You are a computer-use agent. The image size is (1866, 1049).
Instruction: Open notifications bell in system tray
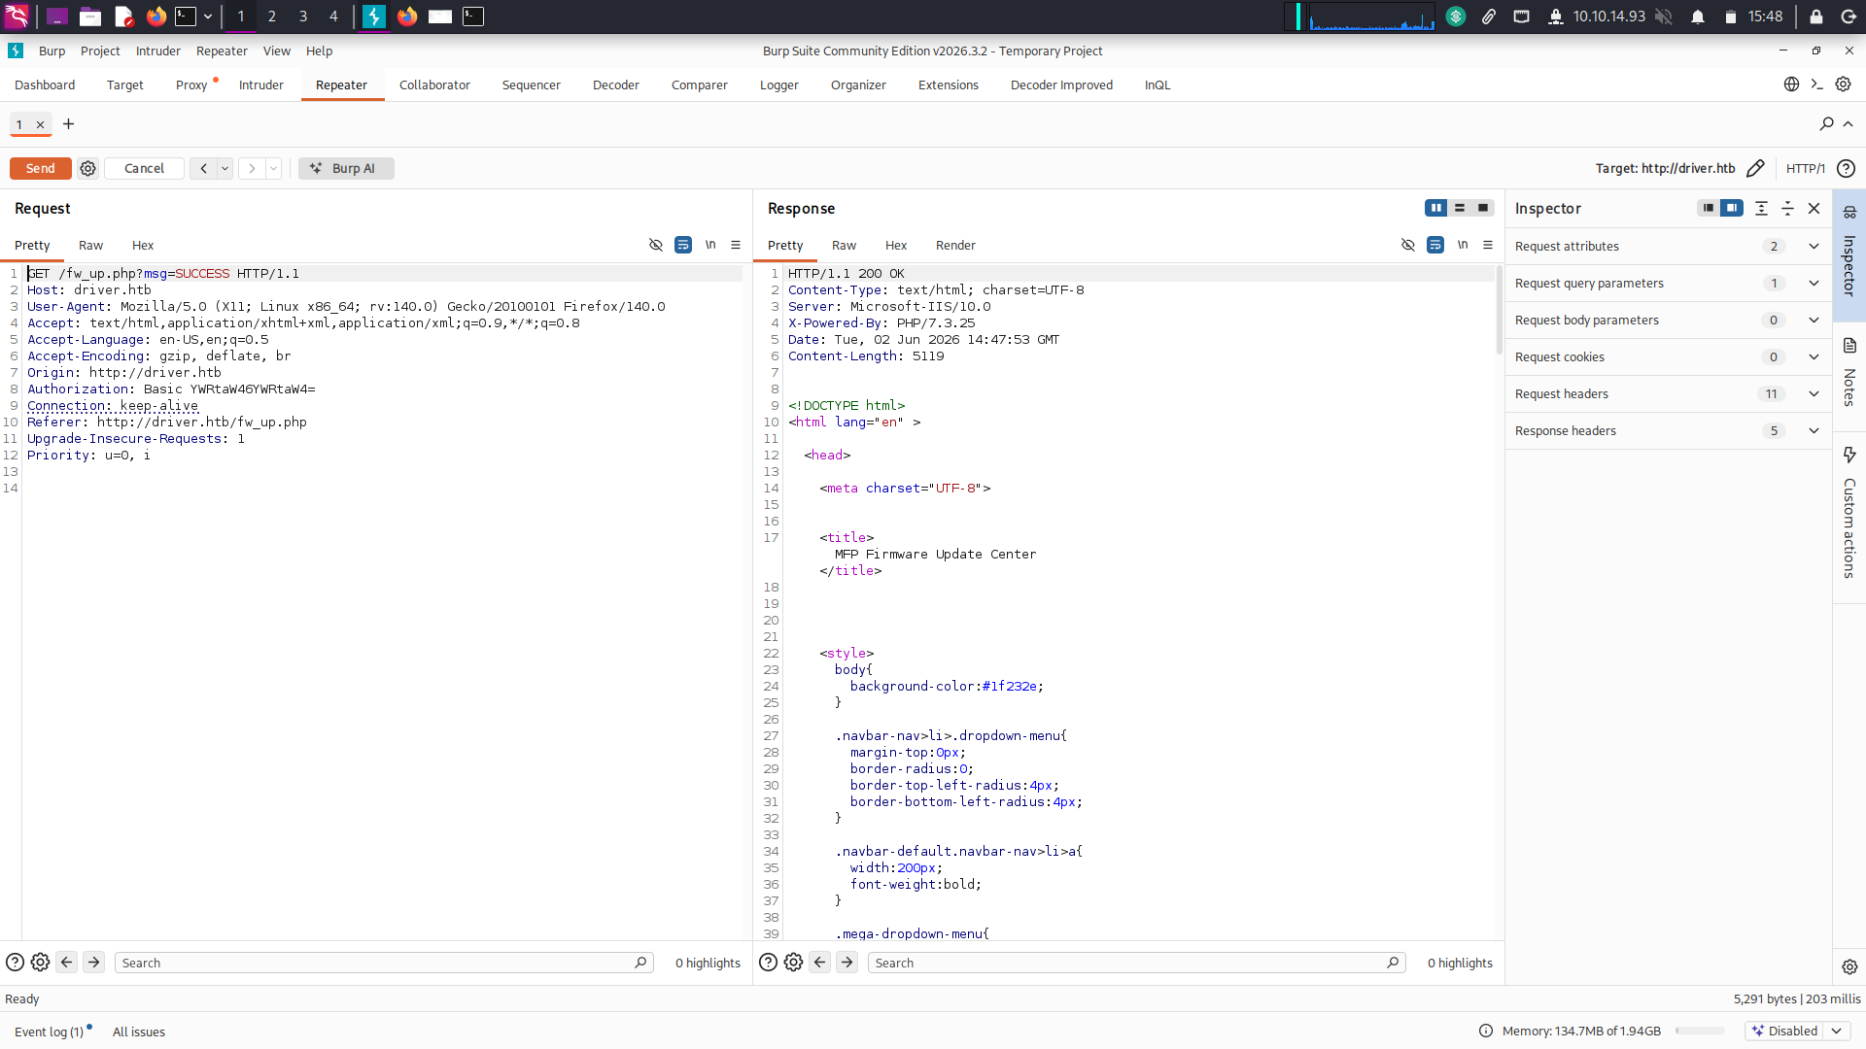pos(1698,17)
